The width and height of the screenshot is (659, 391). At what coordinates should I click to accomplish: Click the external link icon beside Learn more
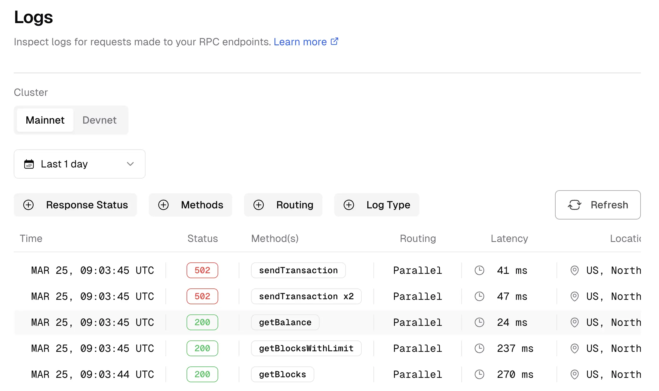334,41
